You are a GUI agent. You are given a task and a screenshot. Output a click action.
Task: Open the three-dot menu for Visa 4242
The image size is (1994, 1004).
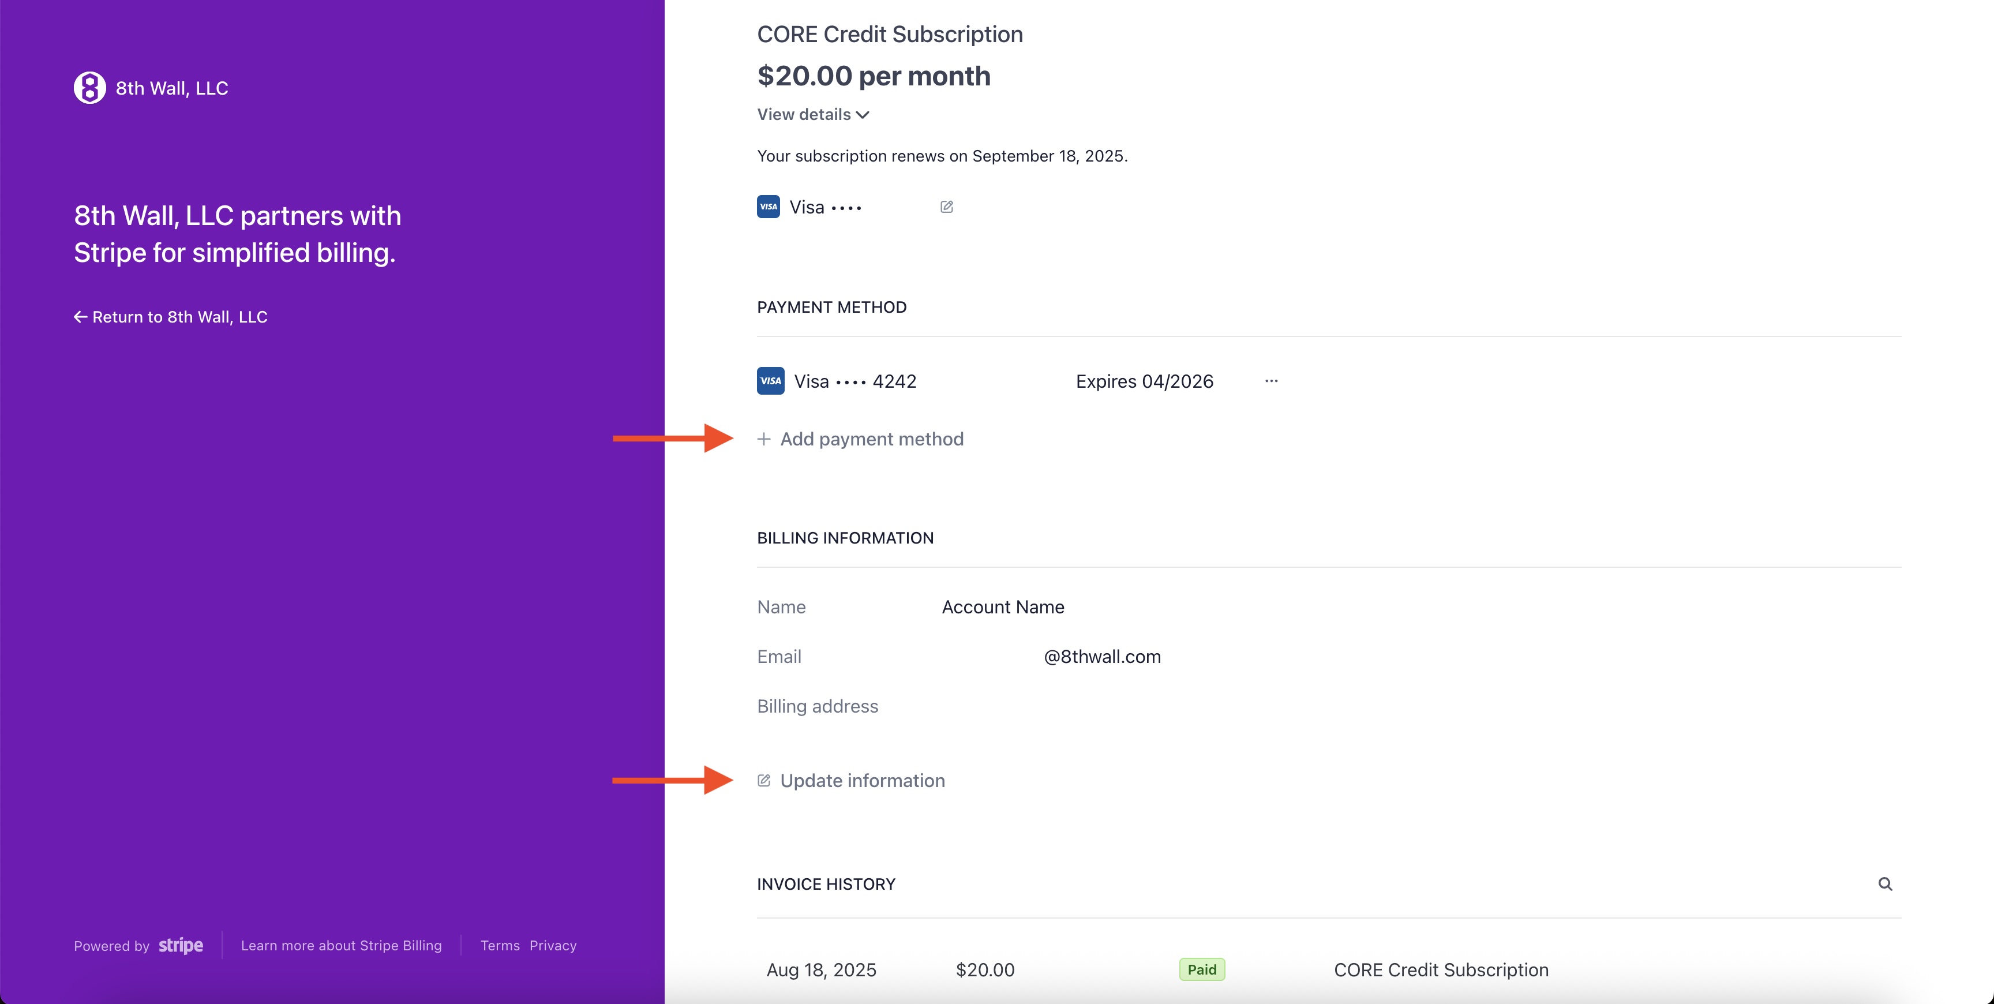(x=1271, y=380)
